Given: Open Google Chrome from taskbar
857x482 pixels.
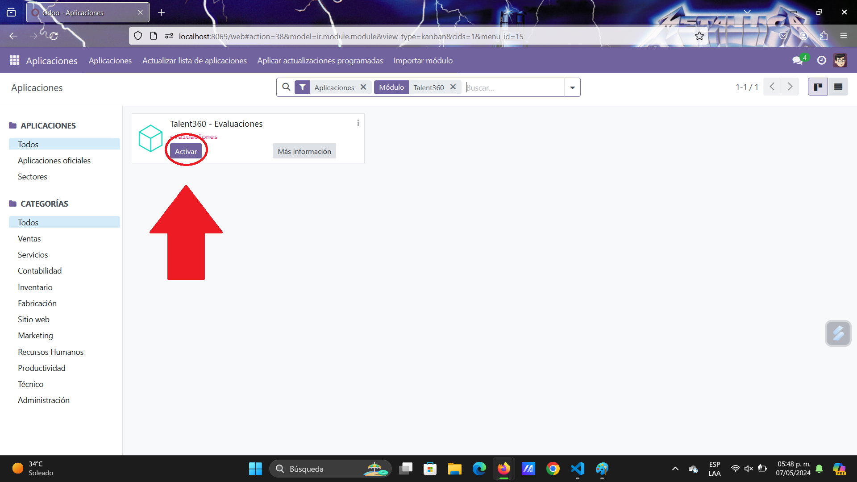Looking at the screenshot, I should (553, 469).
